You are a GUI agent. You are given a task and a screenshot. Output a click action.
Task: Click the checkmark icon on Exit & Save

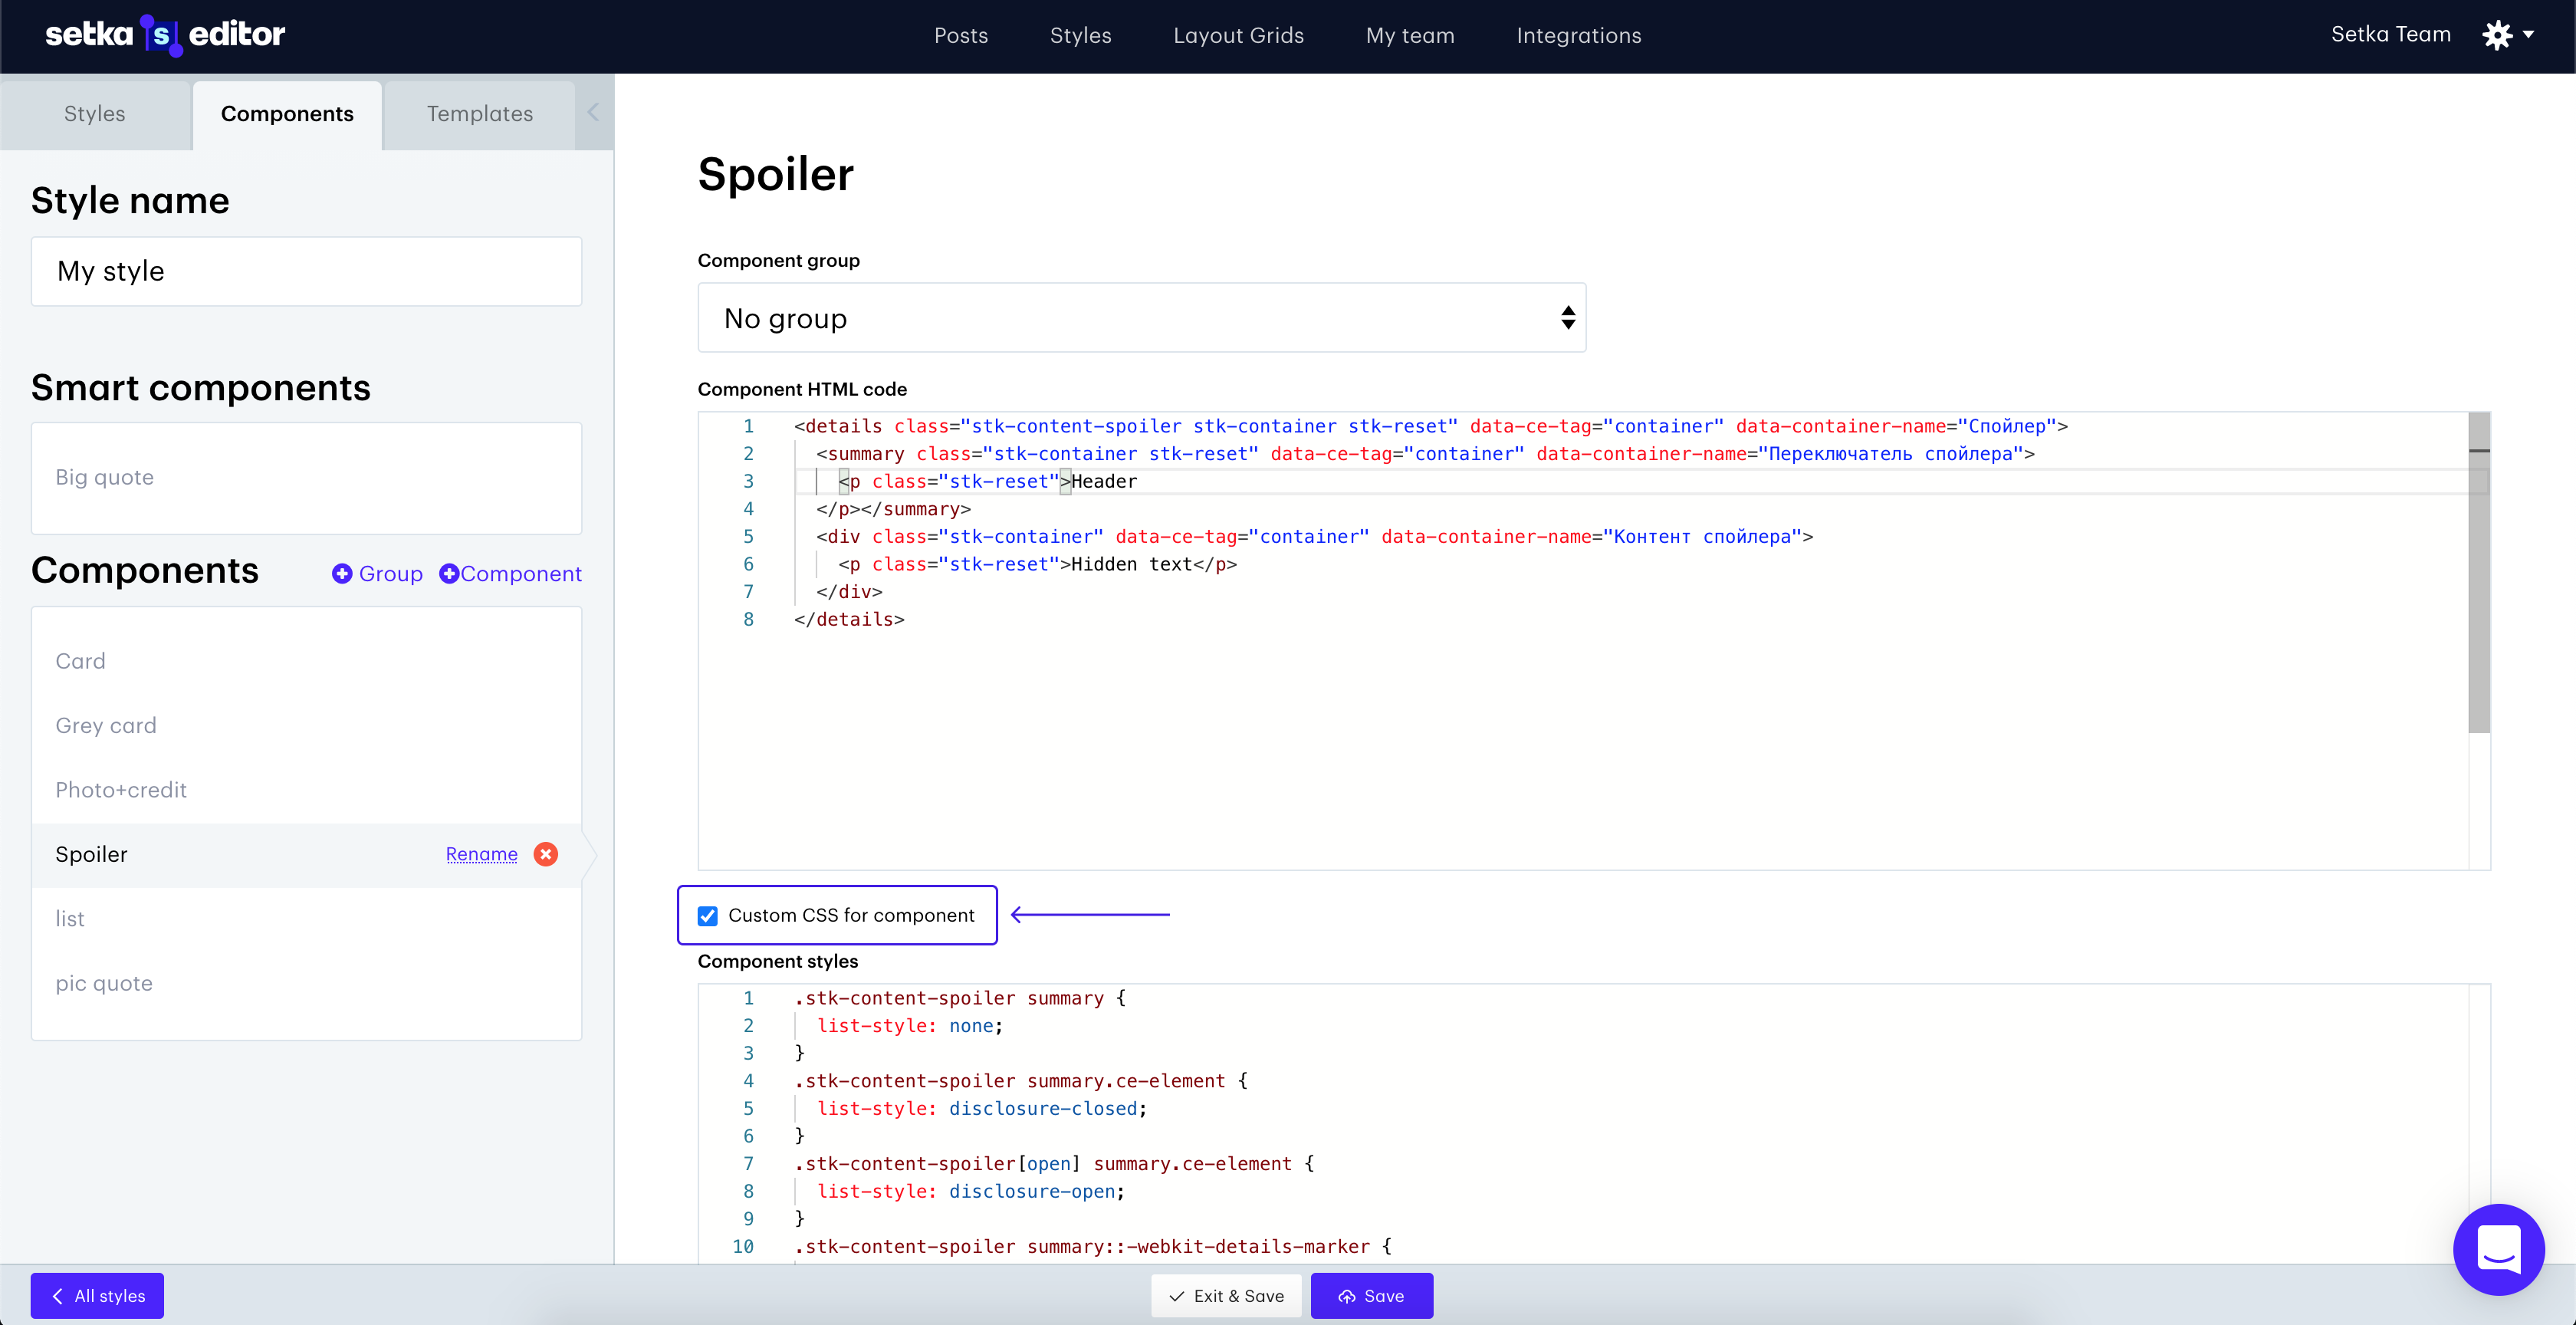(x=1175, y=1295)
